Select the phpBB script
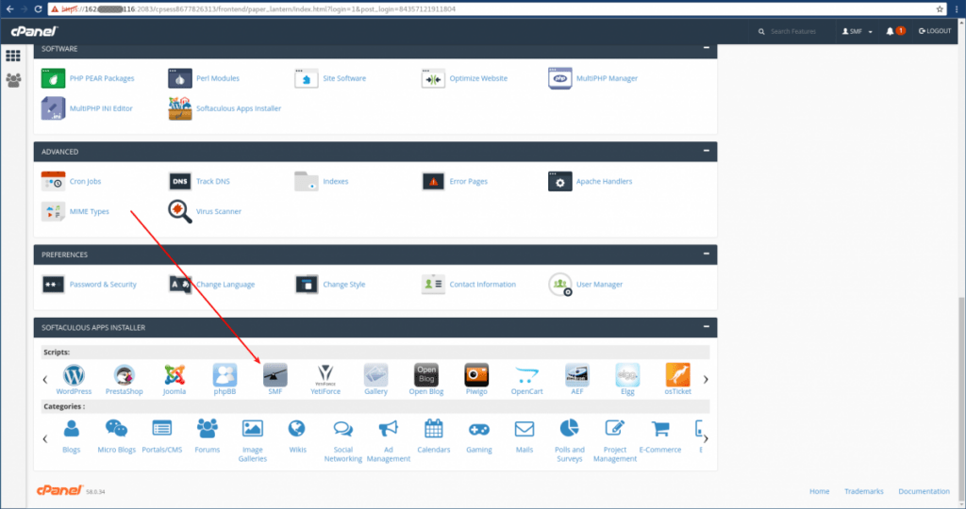 (225, 379)
